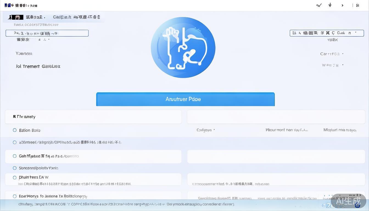Click the chevron arrow icon in the toolbar
The width and height of the screenshot is (369, 211).
click(342, 5)
